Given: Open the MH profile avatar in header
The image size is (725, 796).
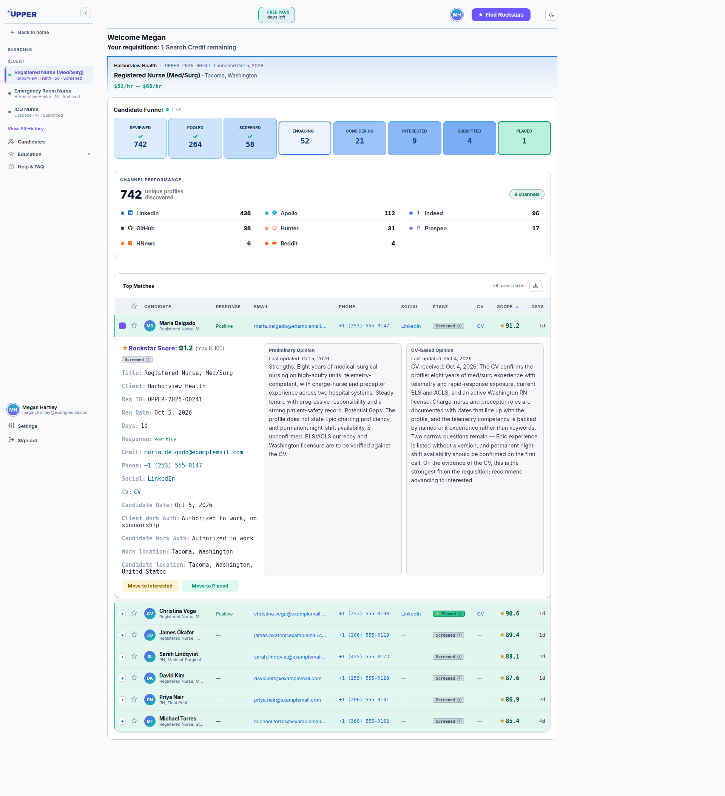Looking at the screenshot, I should (457, 15).
